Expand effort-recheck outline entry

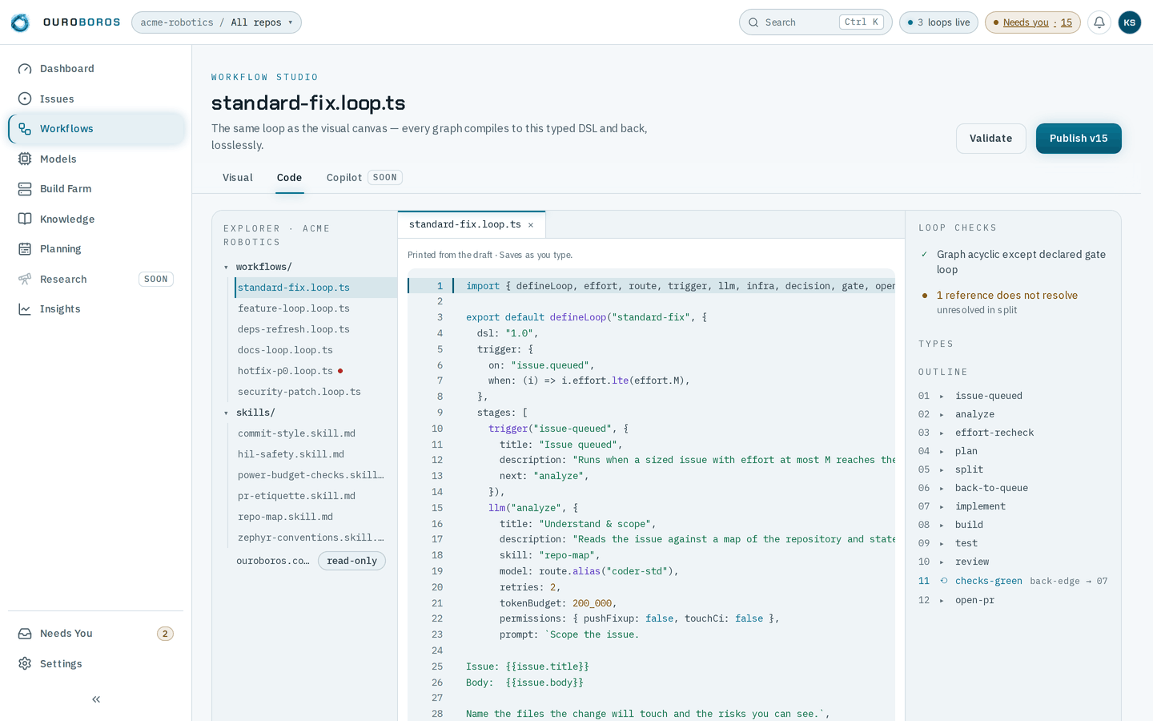pos(942,433)
